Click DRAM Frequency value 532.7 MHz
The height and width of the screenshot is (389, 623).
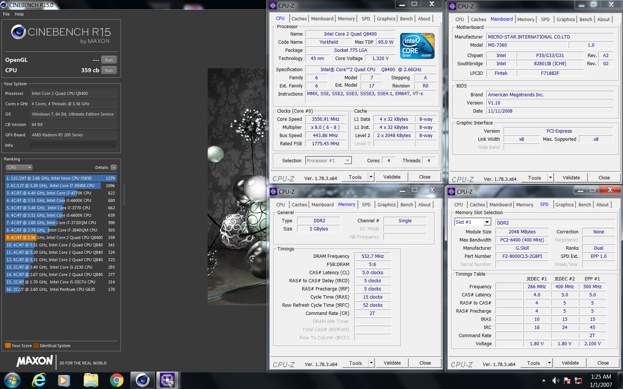pyautogui.click(x=372, y=256)
